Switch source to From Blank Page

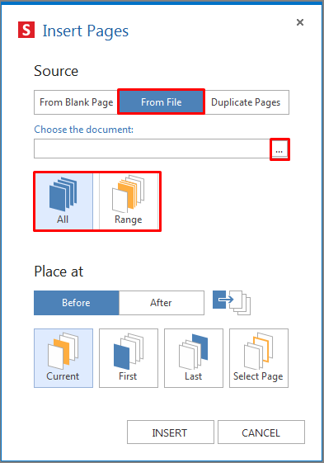(x=76, y=102)
